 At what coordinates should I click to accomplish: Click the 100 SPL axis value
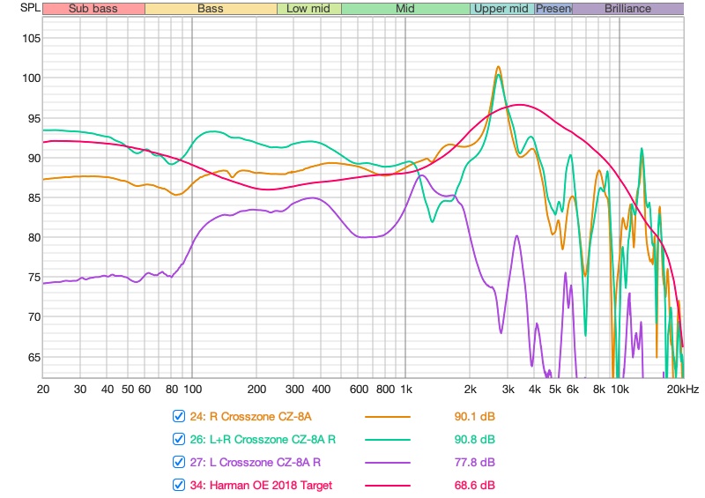(x=32, y=78)
